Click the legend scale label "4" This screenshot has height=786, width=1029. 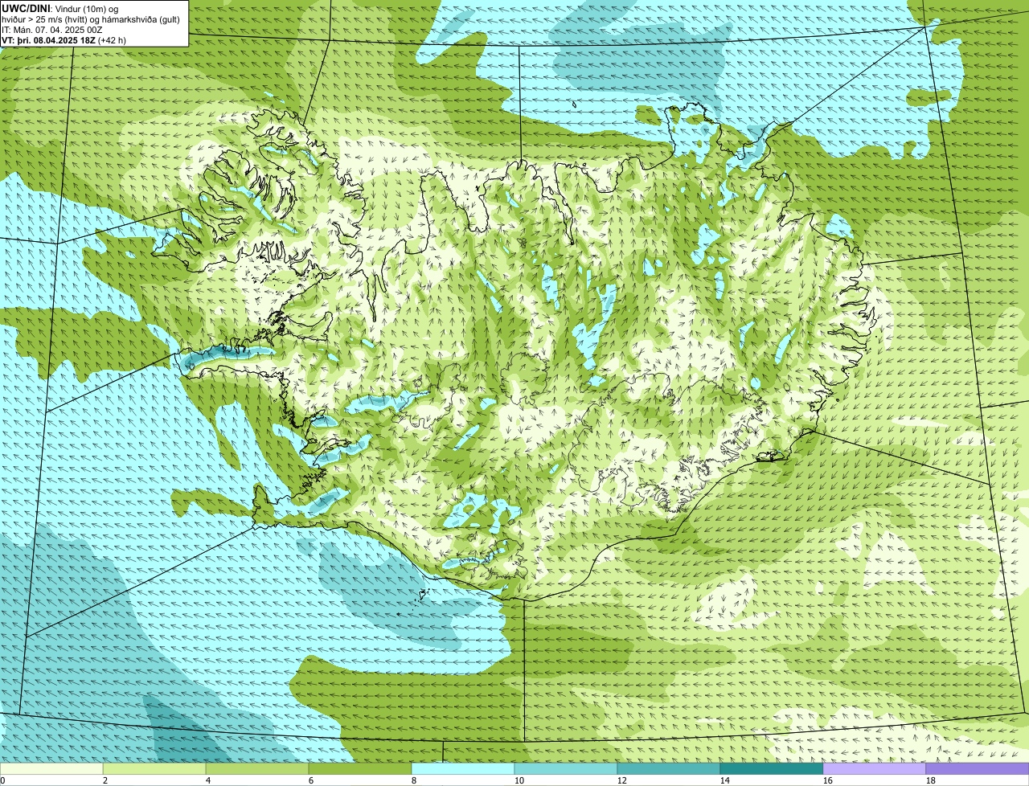coord(208,780)
